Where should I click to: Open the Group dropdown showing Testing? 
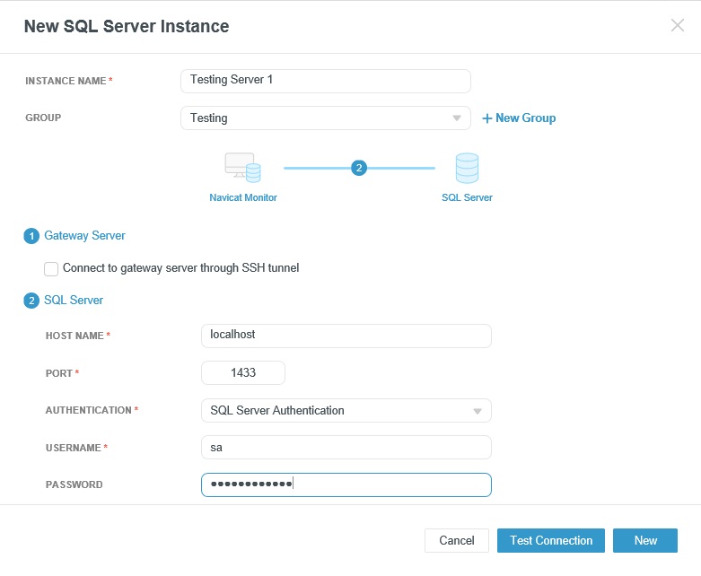326,118
